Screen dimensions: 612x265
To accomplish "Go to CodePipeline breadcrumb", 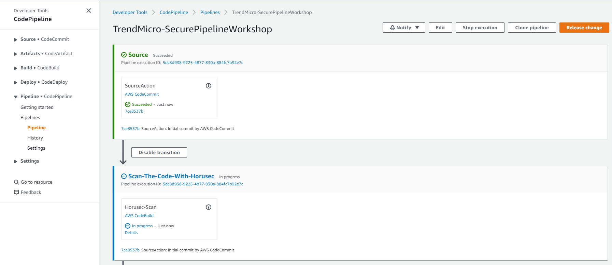I will tap(174, 12).
